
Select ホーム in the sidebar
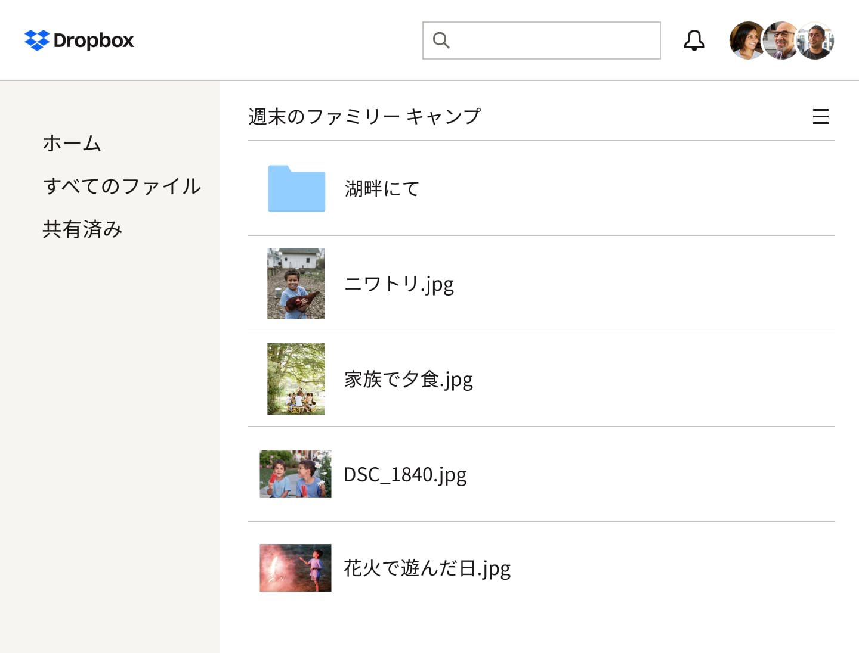[72, 143]
